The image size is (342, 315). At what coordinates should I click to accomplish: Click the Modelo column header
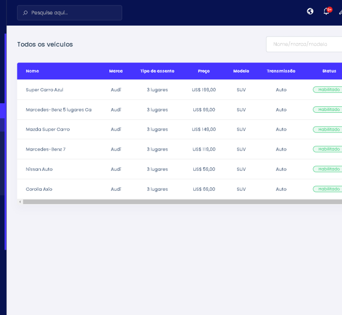tap(241, 71)
